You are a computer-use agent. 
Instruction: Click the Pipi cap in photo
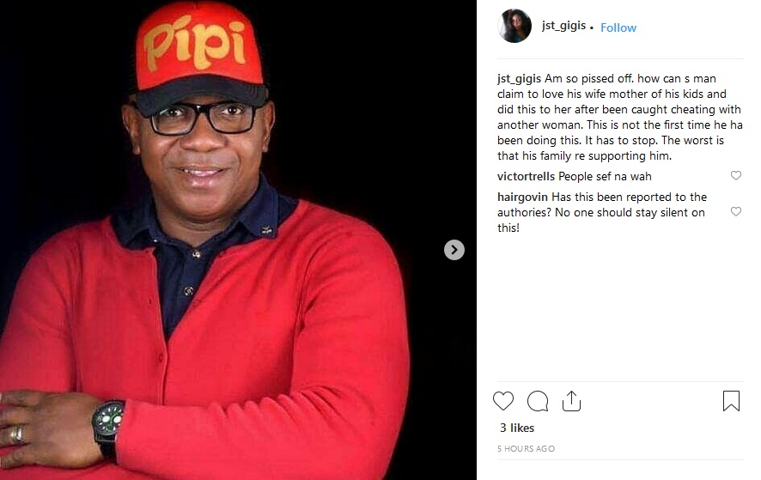point(200,54)
